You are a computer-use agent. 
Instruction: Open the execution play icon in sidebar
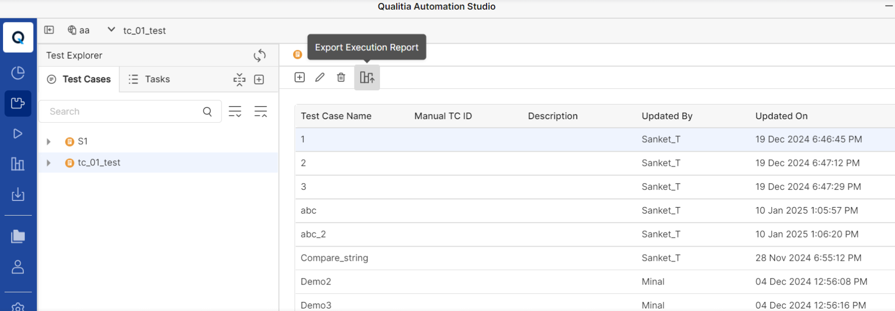coord(18,134)
